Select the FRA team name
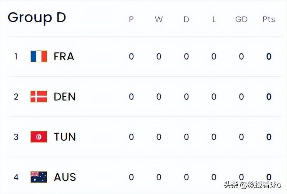 tap(64, 56)
